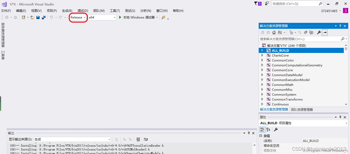Open the 服务器资源管理器 side tab
The height and width of the screenshot is (154, 350).
[3, 35]
